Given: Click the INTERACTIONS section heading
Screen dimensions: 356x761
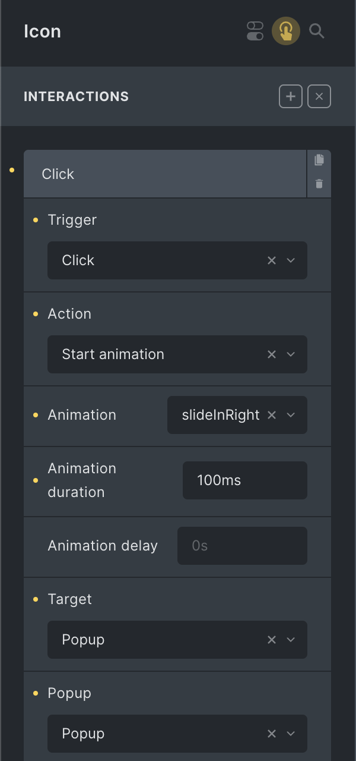Looking at the screenshot, I should coord(76,97).
